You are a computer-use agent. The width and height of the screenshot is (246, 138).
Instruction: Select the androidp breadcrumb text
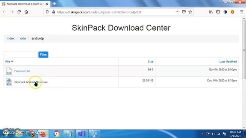tap(38, 38)
